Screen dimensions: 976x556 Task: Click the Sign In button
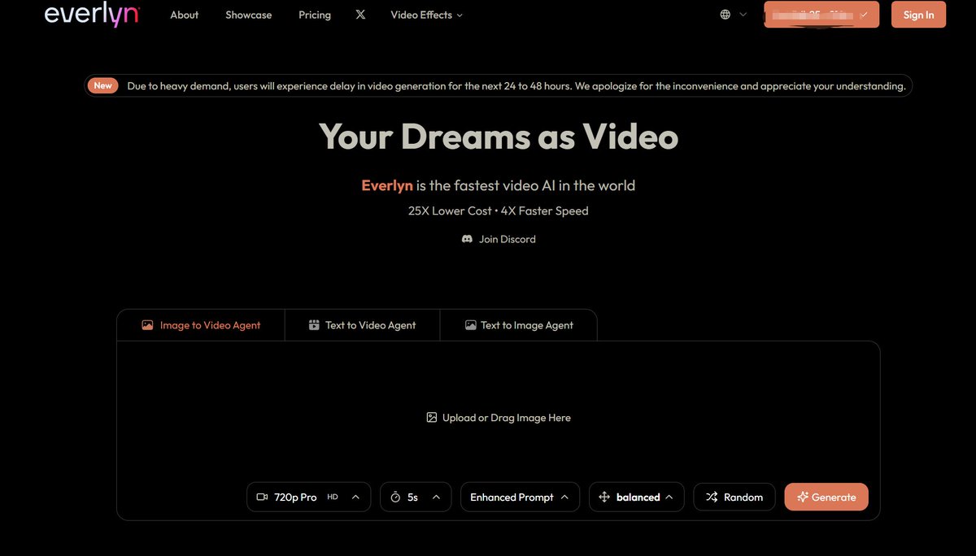click(918, 15)
